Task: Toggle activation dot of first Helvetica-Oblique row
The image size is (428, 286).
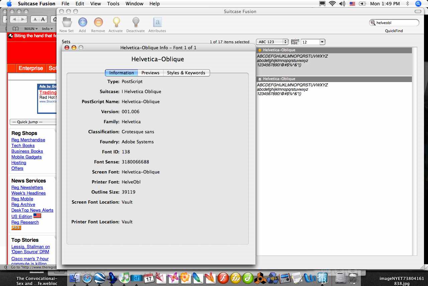Action: click(260, 50)
